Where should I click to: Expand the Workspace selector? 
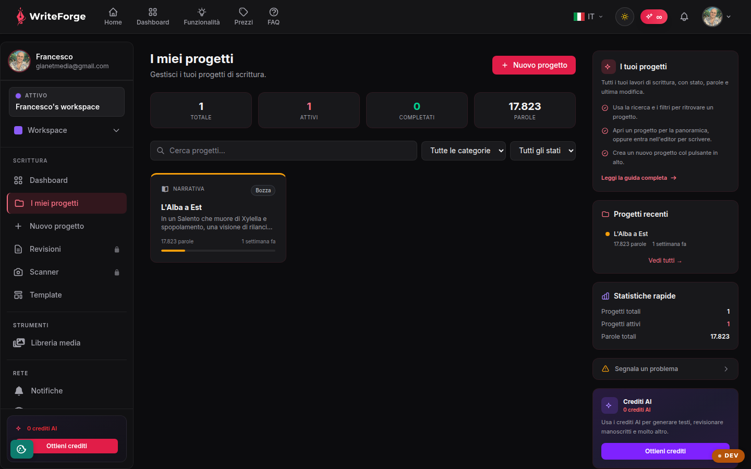[67, 130]
